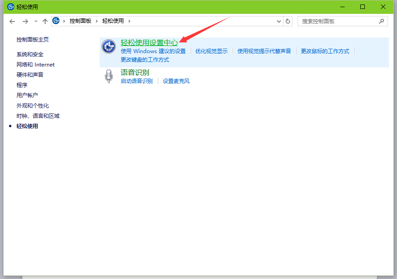Image resolution: width=397 pixels, height=279 pixels.
Task: Open the address bar history dropdown
Action: [279, 21]
